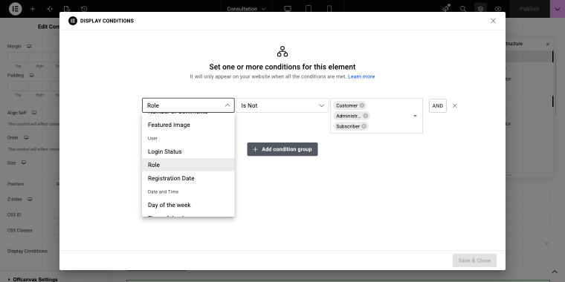Expand the Offcanvas Settings section

coord(33,279)
